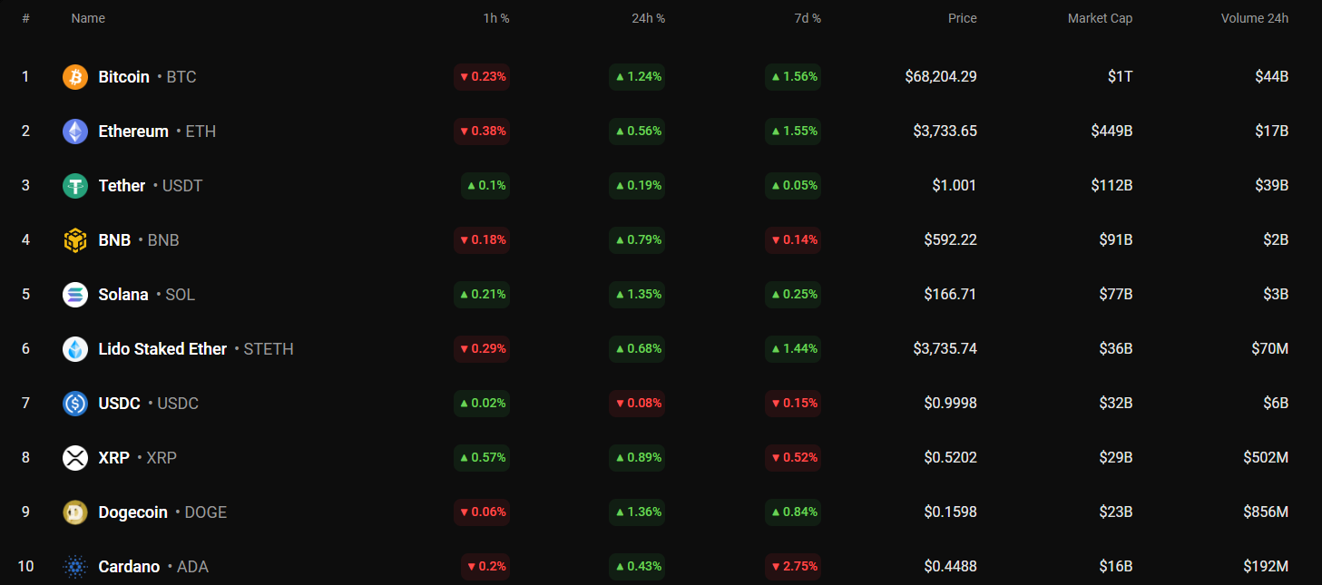
Task: Click Dogecoin's 24h change badge 1.36%
Action: pyautogui.click(x=637, y=512)
